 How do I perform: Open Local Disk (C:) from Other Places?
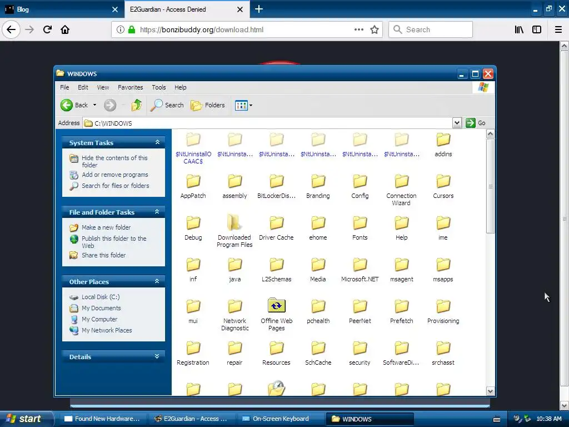click(101, 297)
